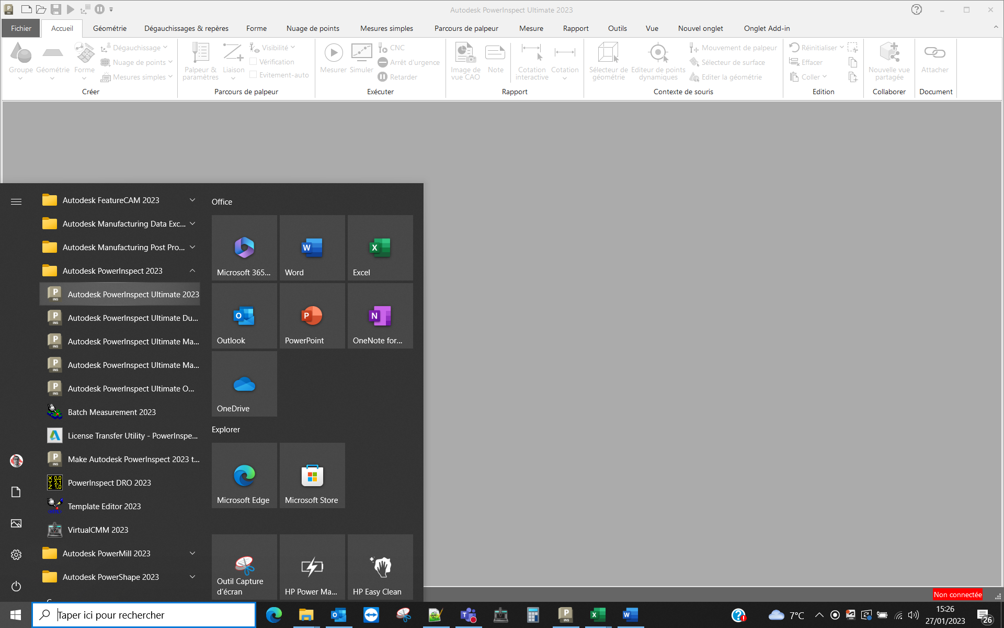Screen dimensions: 1004x628
Task: Open the Fichier menu
Action: (x=21, y=28)
